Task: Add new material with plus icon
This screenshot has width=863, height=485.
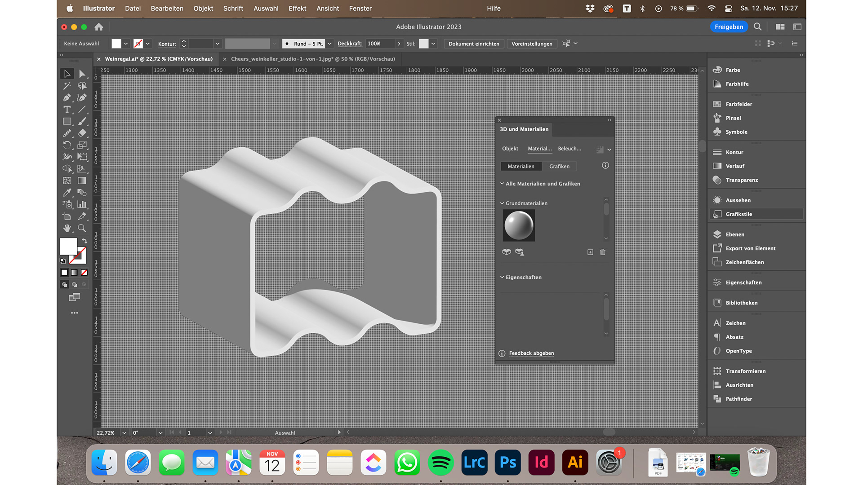Action: pos(590,252)
